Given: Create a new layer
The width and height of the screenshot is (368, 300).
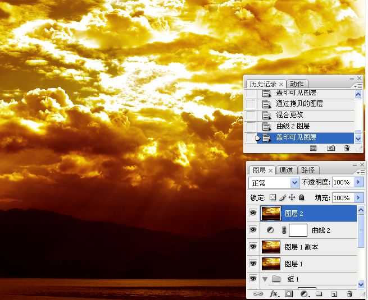Looking at the screenshot, I should click(334, 294).
